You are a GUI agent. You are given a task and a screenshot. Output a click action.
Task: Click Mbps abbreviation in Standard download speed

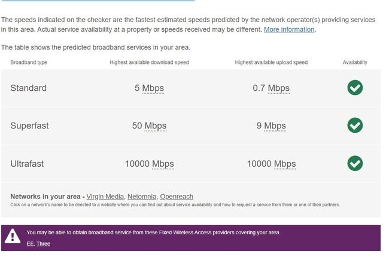tap(153, 88)
